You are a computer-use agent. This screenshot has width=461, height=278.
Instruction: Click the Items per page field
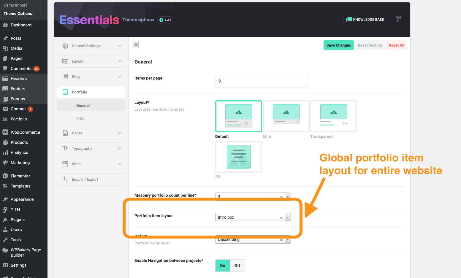tap(261, 81)
